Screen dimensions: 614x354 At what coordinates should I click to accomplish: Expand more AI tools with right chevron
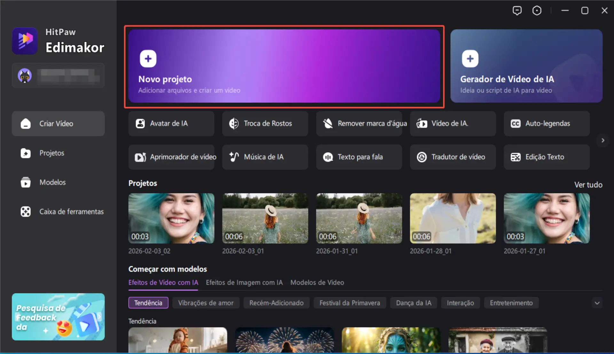(603, 140)
